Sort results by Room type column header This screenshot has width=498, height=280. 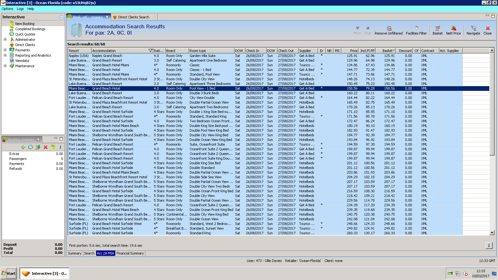point(211,51)
